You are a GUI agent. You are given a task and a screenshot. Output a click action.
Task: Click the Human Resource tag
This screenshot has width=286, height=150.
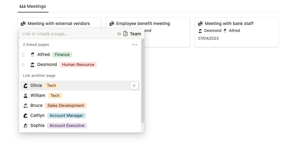point(78,65)
